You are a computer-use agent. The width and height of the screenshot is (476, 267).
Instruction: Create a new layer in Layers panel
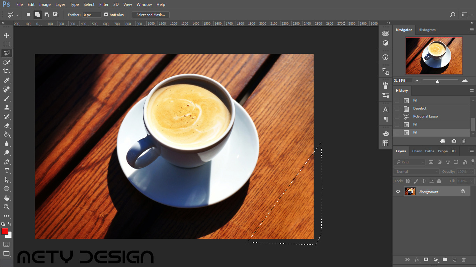(454, 260)
